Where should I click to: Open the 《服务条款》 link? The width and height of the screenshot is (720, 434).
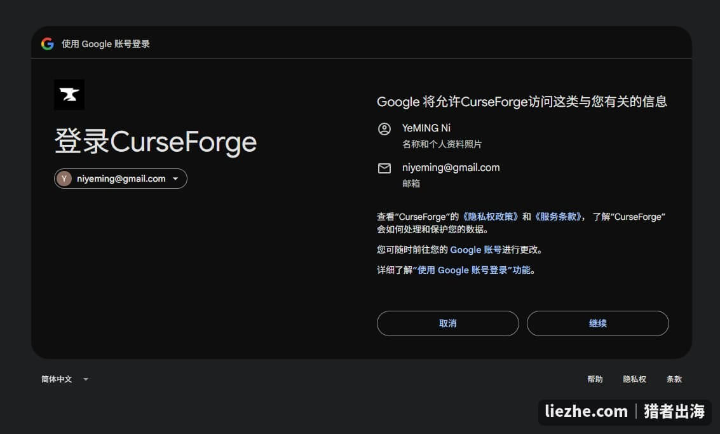558,217
